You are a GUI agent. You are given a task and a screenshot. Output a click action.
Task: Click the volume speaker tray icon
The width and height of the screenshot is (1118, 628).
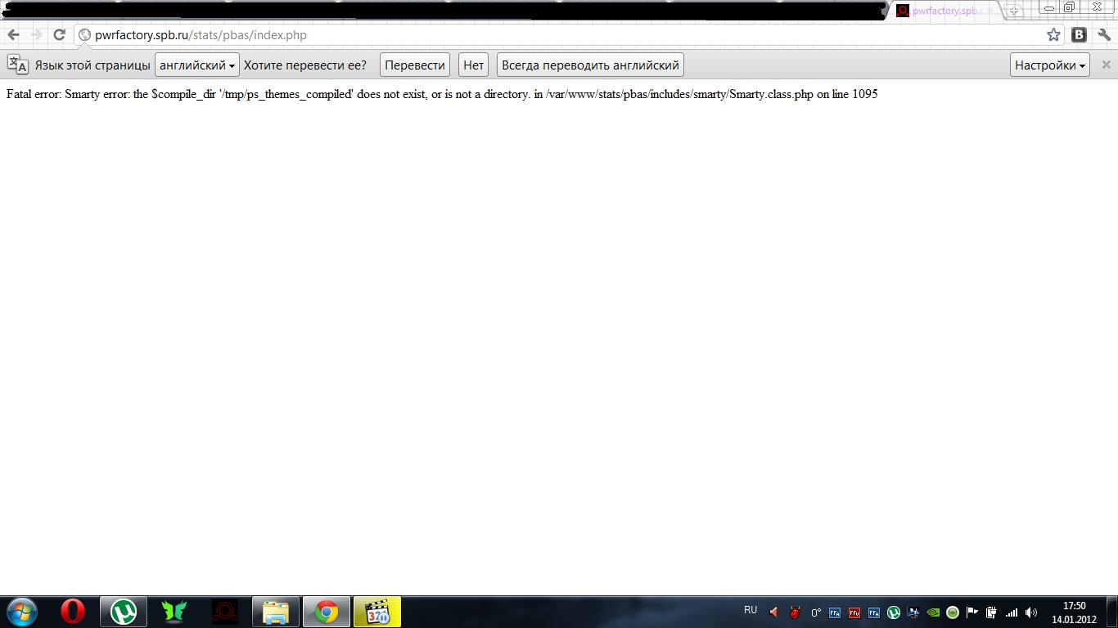[1031, 612]
